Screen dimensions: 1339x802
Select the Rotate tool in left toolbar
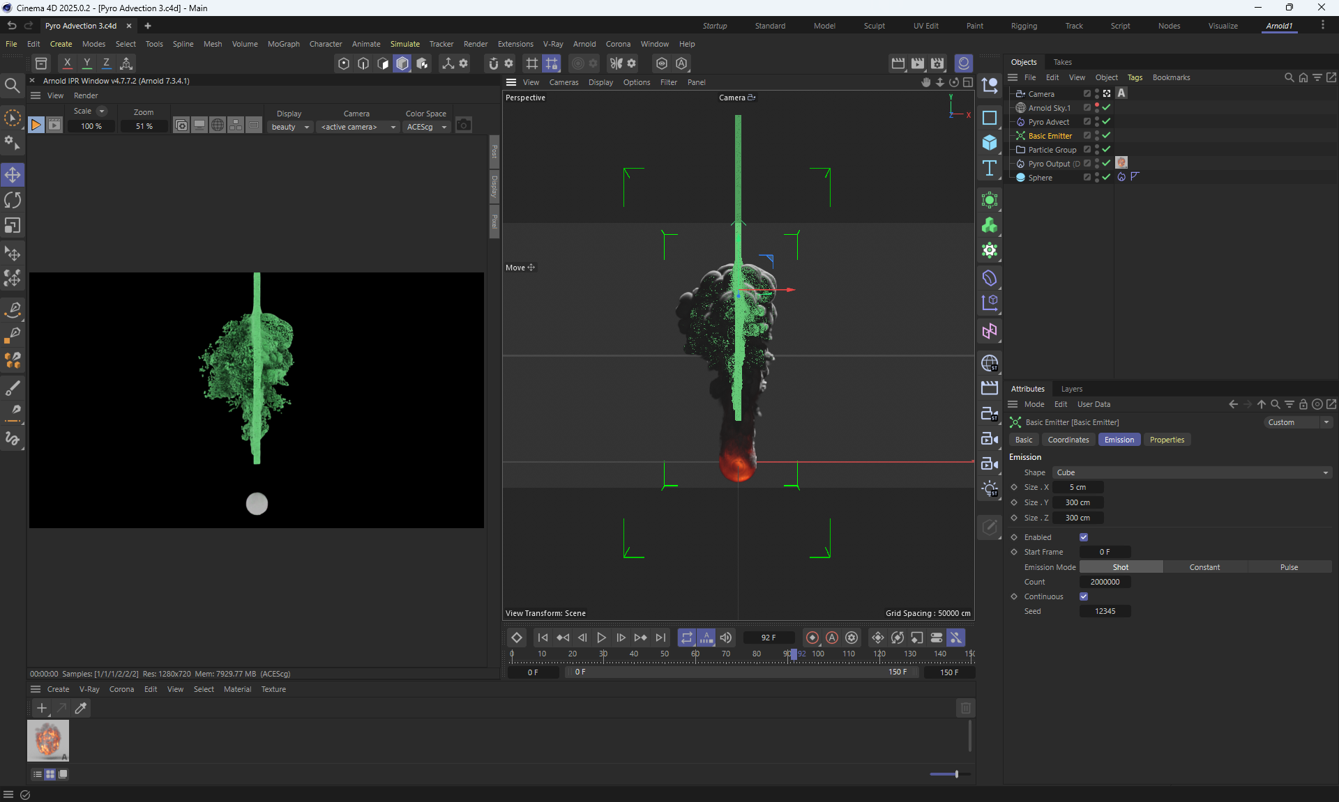tap(13, 201)
